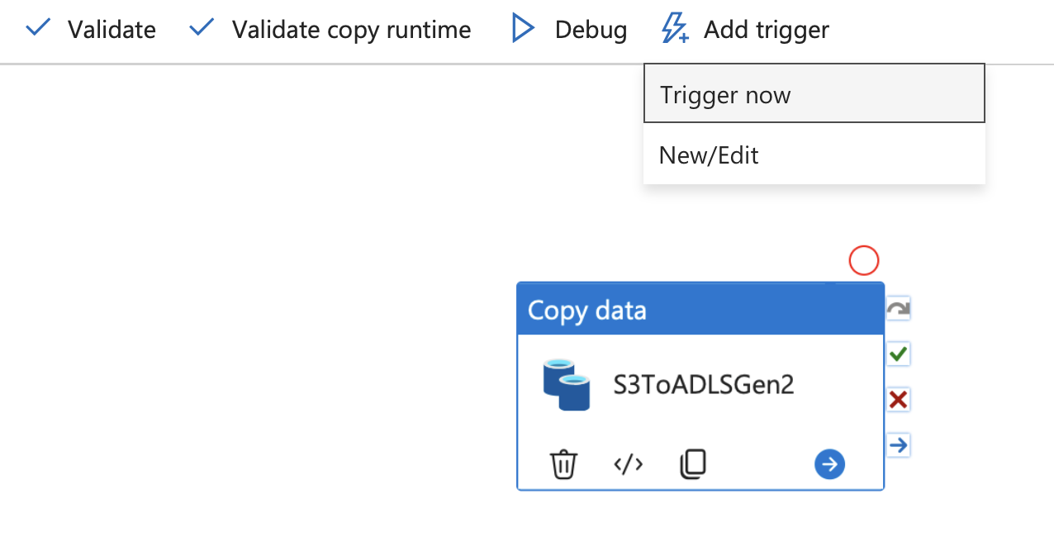Click the blue database copy icon
The width and height of the screenshot is (1054, 537).
pos(567,385)
